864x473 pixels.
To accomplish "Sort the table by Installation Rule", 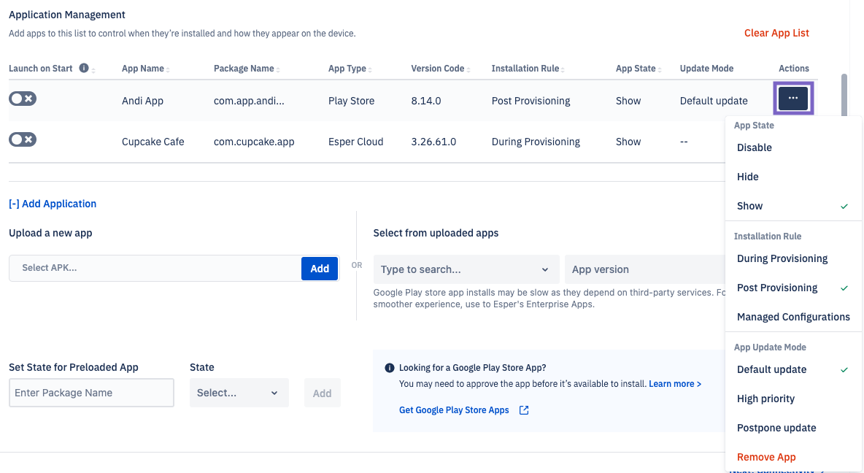I will click(563, 69).
